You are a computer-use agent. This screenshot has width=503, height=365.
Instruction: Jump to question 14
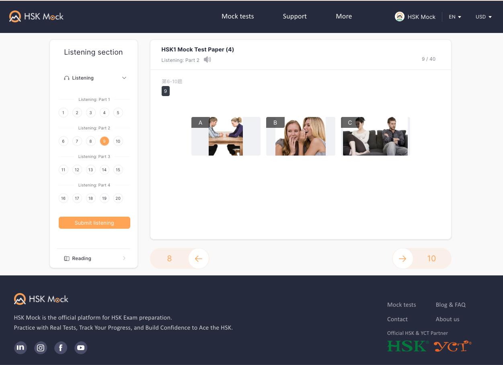pyautogui.click(x=104, y=170)
